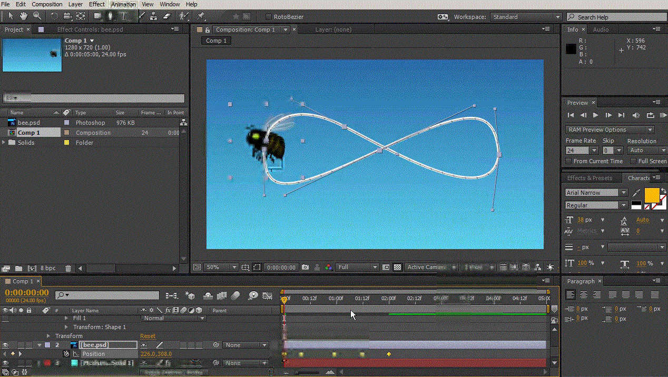The height and width of the screenshot is (377, 668).
Task: Switch to the Effects & Presets tab
Action: 590,178
